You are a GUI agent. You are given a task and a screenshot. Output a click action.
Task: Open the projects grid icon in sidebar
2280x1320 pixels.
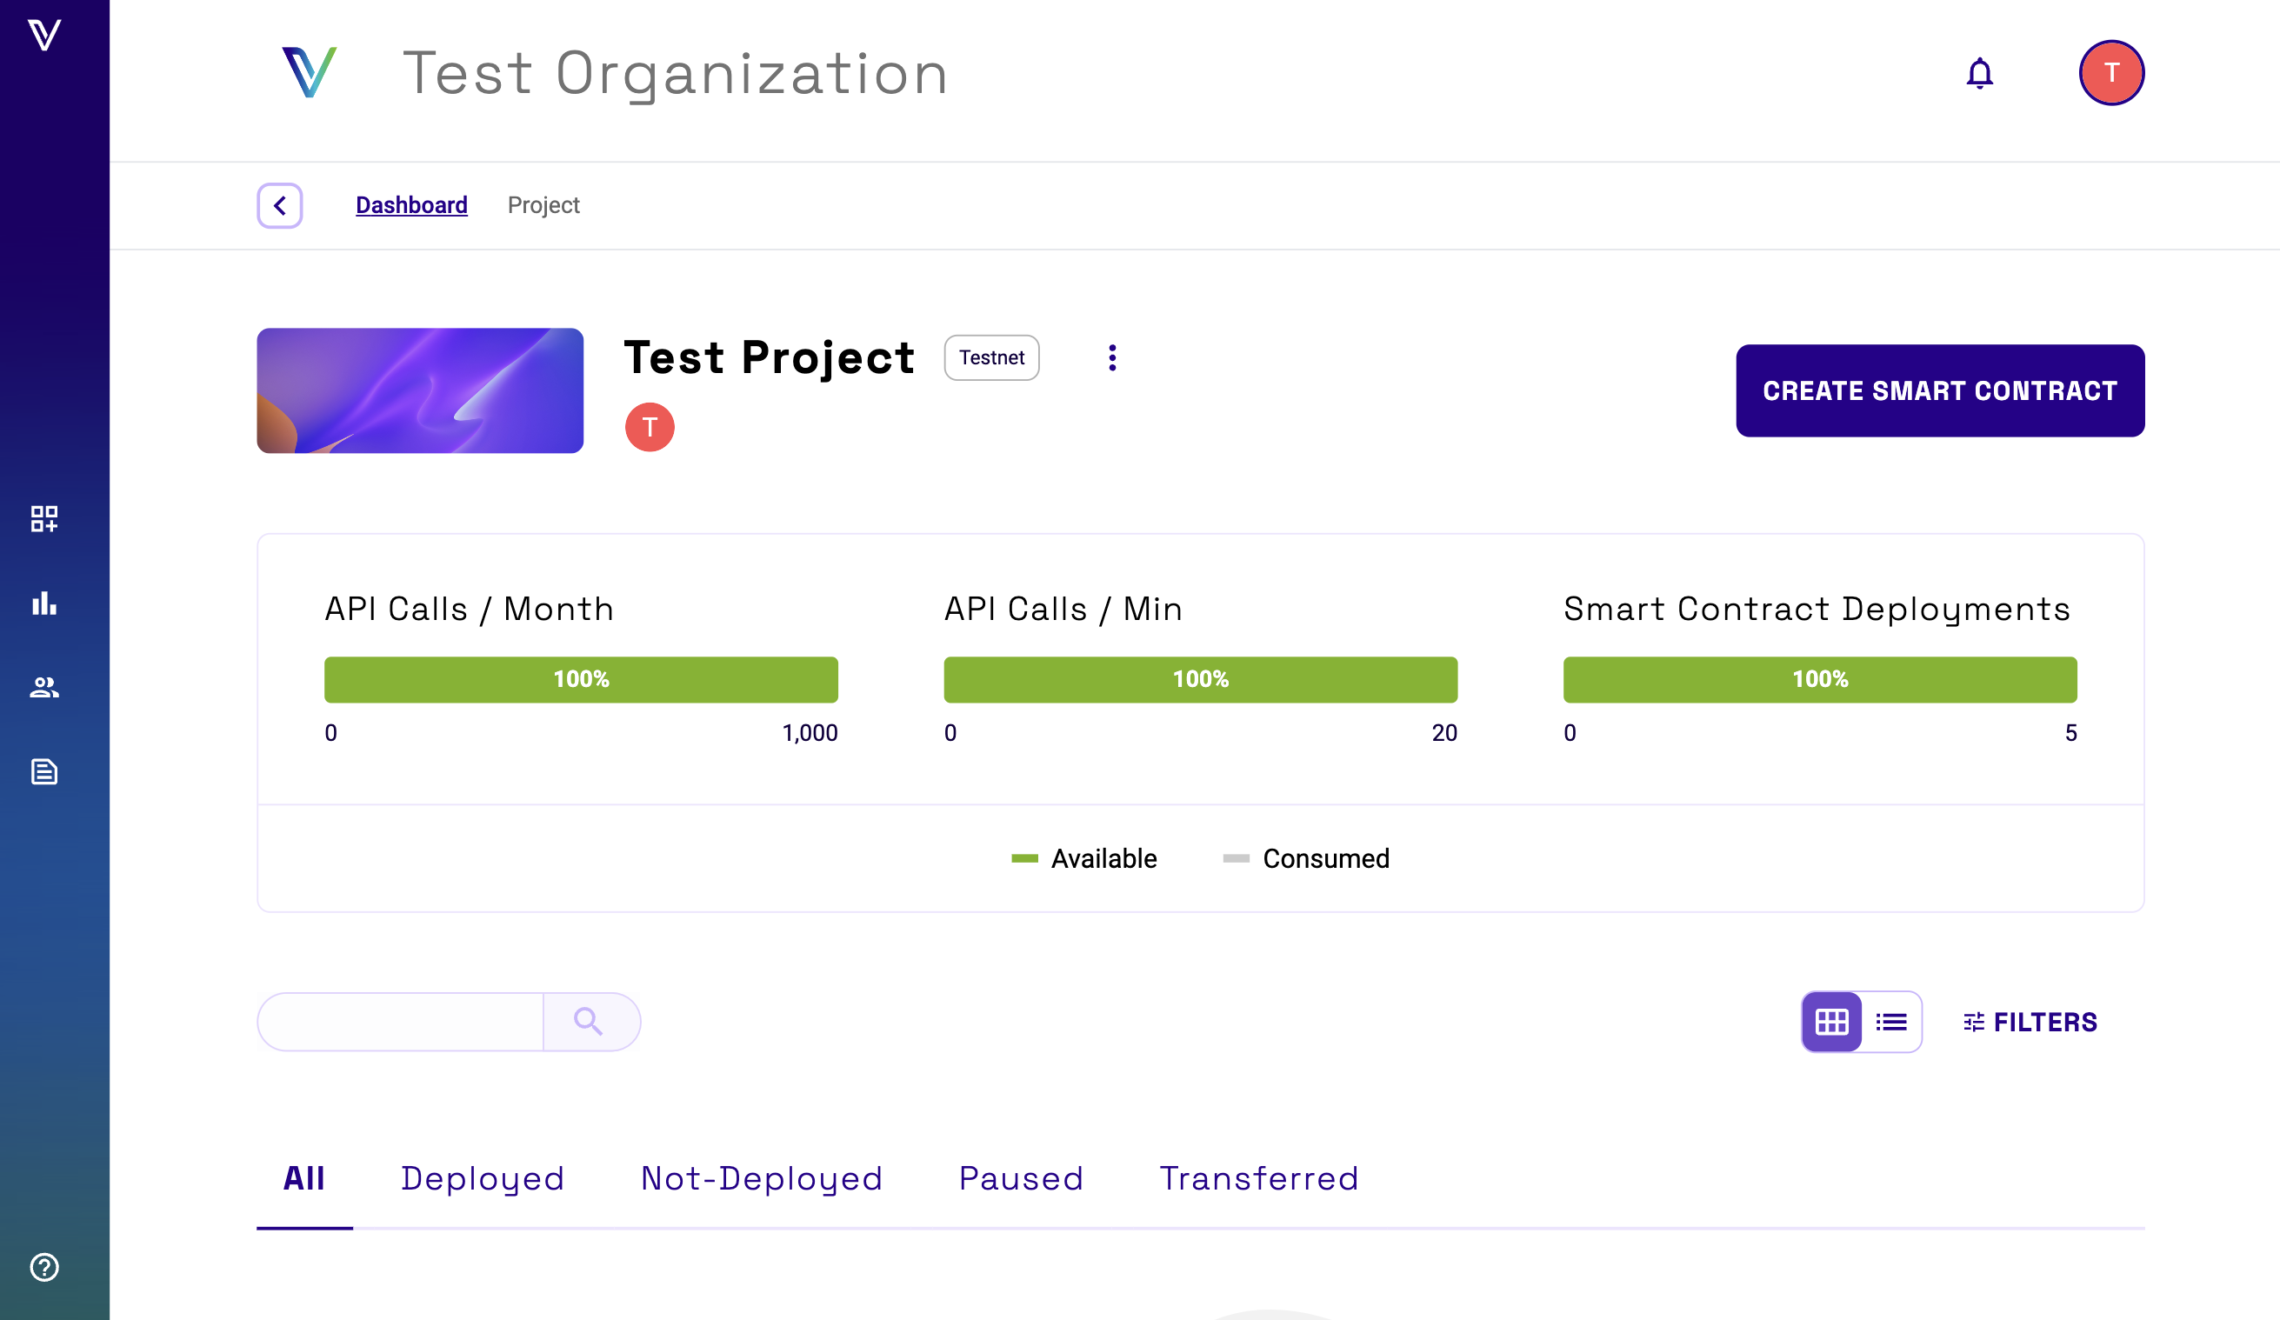(44, 518)
